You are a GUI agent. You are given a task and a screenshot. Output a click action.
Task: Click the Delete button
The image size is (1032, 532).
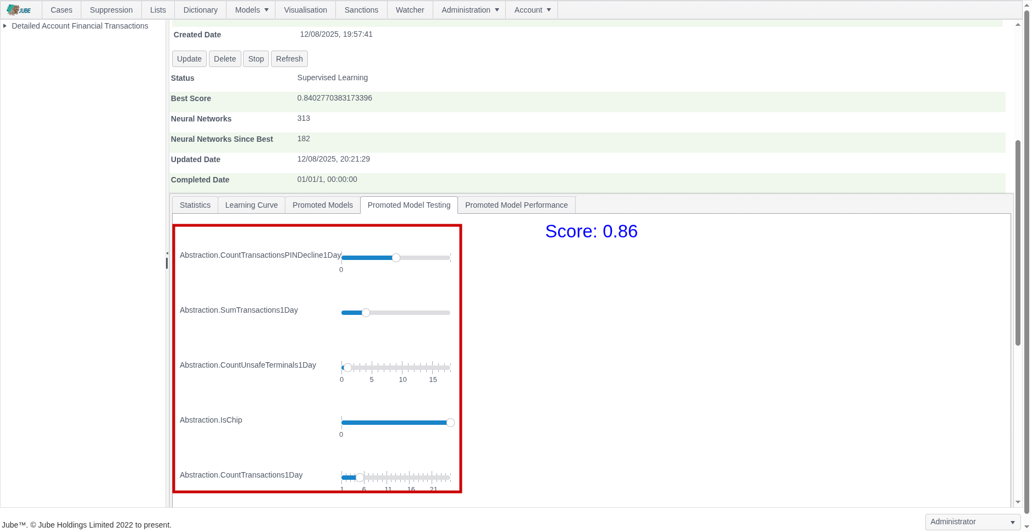[225, 59]
